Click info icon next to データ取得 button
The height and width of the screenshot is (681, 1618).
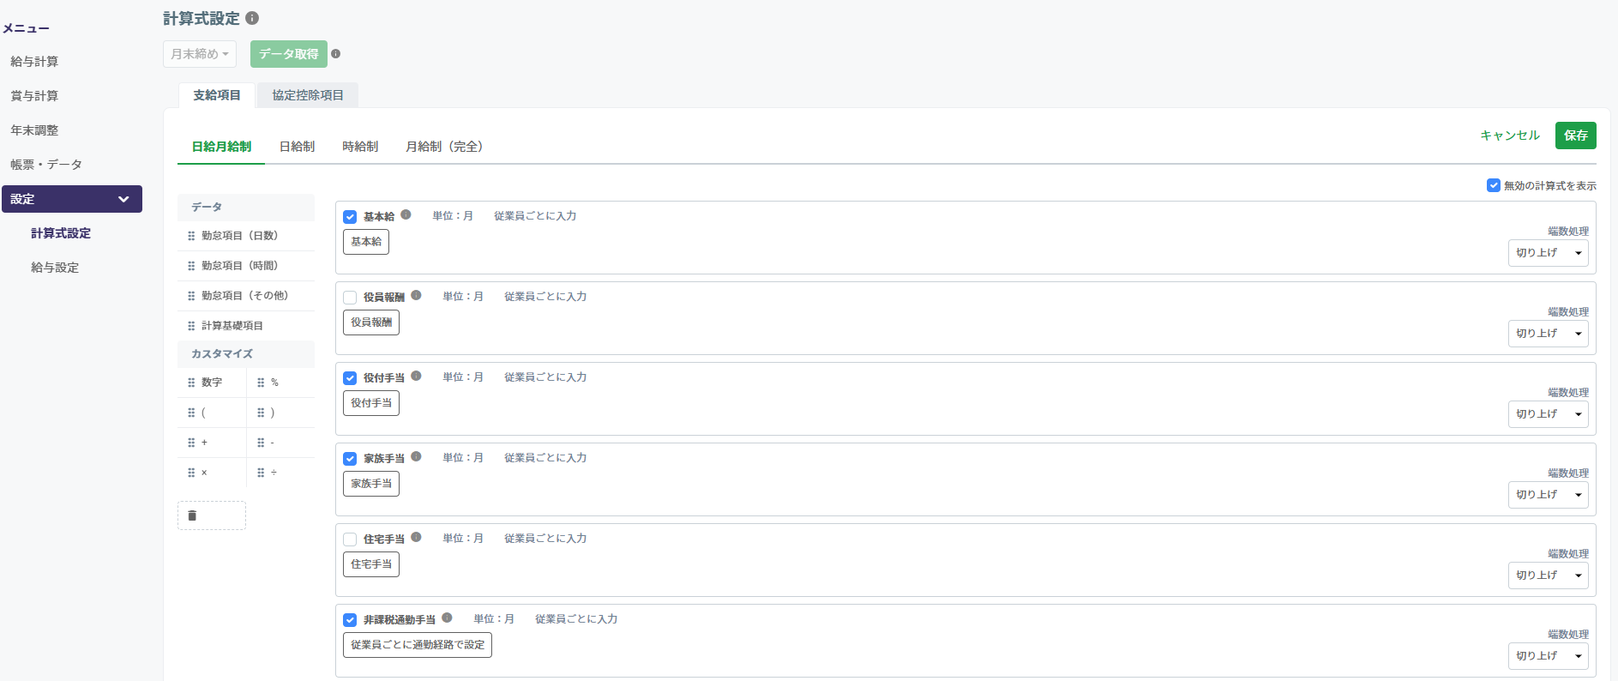(336, 54)
